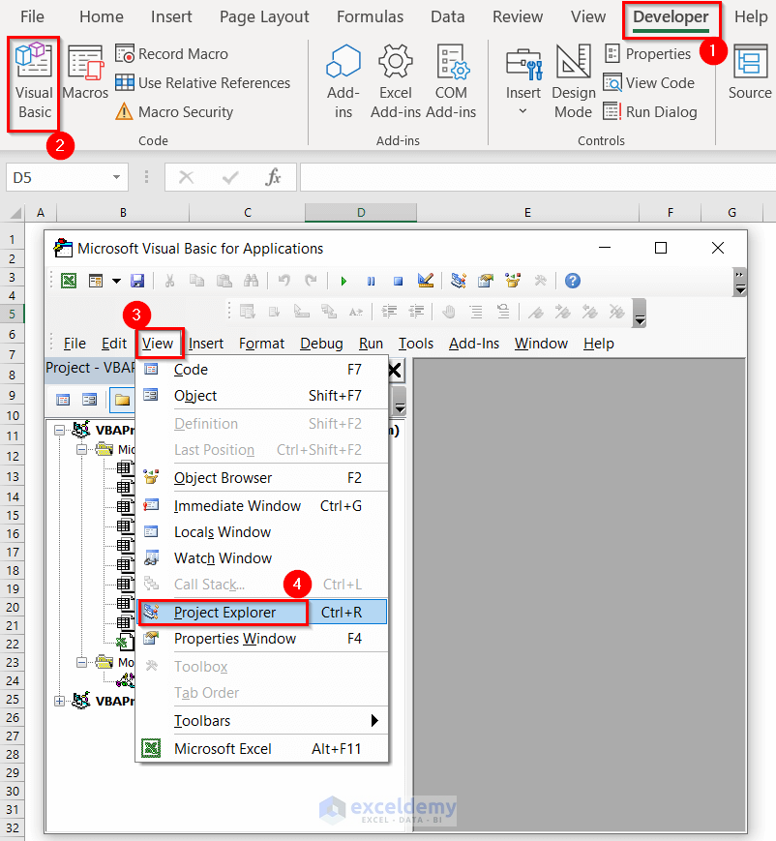Choose Properties Window from the View menu
The width and height of the screenshot is (776, 841).
(262, 639)
